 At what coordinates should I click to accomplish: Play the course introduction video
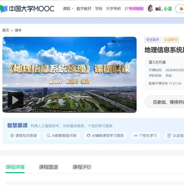pyautogui.click(x=15, y=100)
